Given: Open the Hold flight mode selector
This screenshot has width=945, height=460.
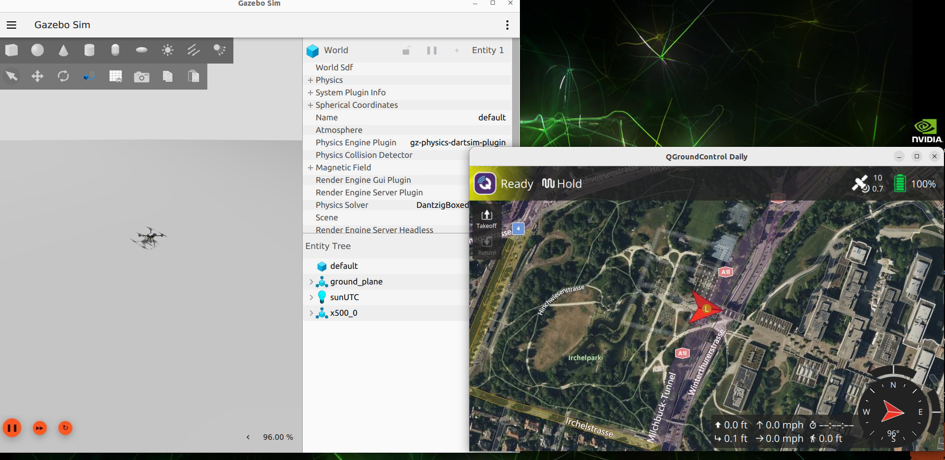Looking at the screenshot, I should 563,184.
